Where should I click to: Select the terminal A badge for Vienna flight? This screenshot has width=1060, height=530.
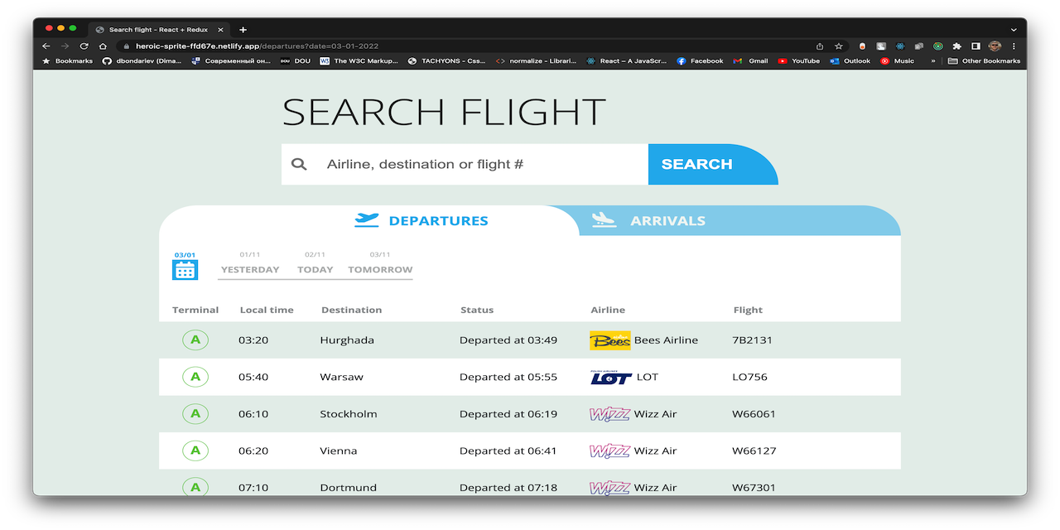coord(195,450)
